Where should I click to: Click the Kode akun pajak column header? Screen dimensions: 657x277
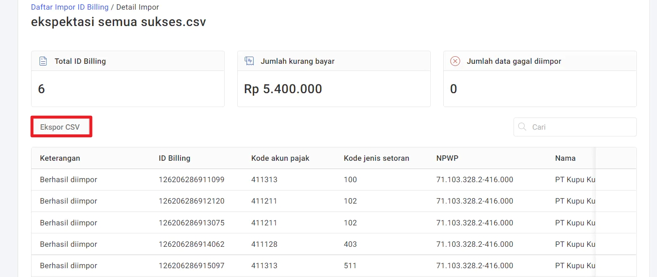click(x=280, y=158)
